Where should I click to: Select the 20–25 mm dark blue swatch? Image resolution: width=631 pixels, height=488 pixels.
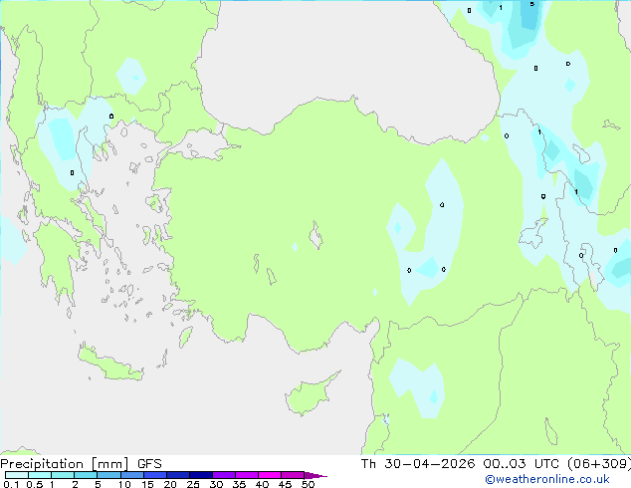(x=178, y=475)
